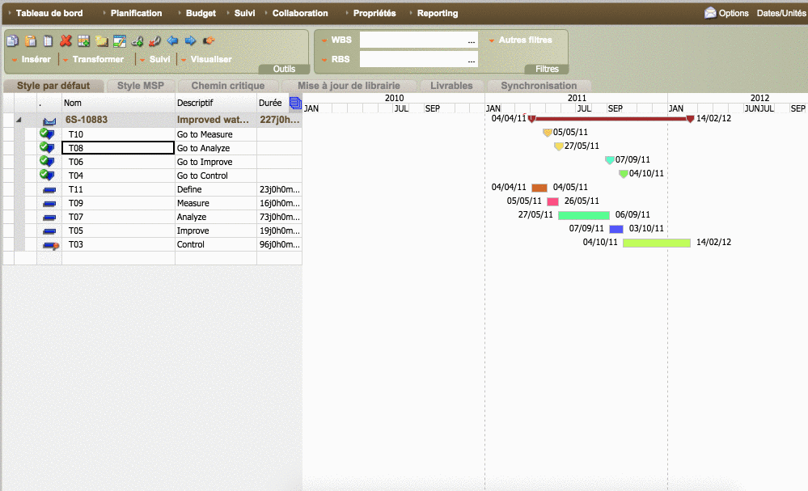Open the WBS filter dropdown

pyautogui.click(x=336, y=40)
